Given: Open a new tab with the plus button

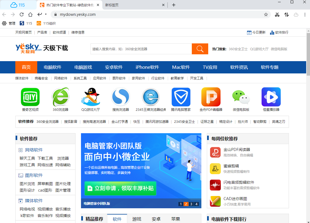Looking at the screenshot, I should click(173, 5).
